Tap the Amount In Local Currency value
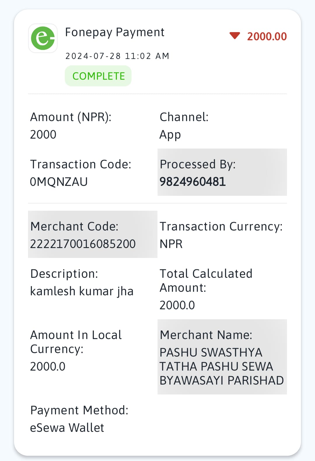Screen dimensions: 315x461 tap(48, 366)
